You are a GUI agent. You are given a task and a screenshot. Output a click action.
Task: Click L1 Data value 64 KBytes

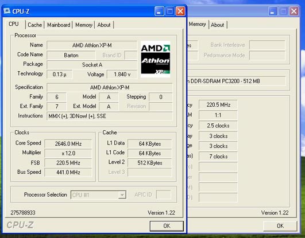(x=150, y=144)
